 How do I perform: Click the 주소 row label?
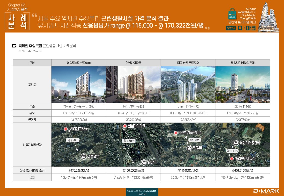point(32,106)
